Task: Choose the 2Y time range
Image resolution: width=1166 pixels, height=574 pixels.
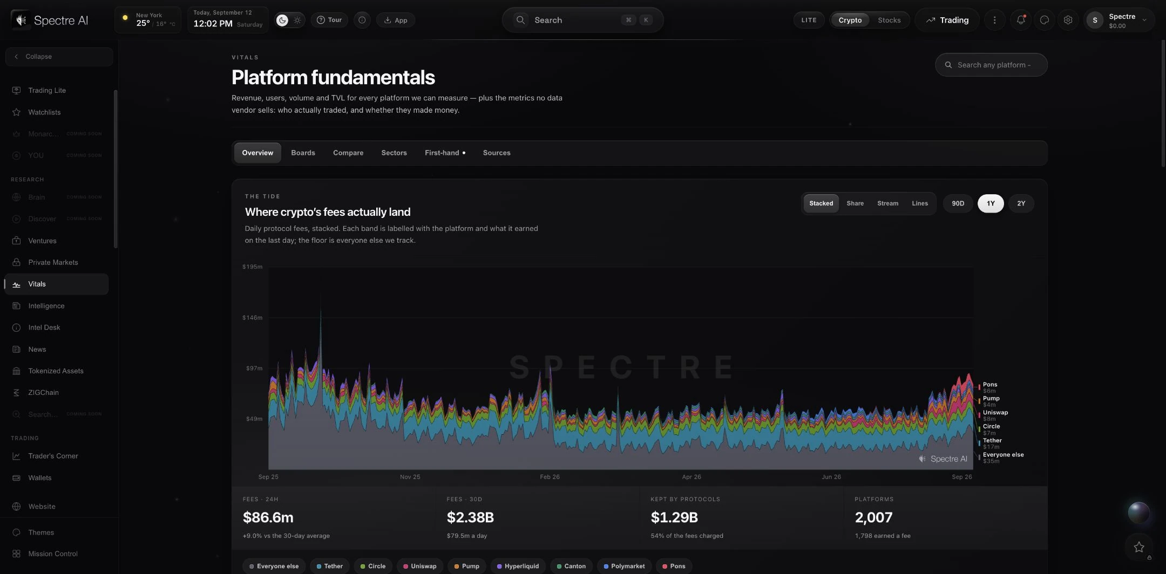Action: point(1021,203)
